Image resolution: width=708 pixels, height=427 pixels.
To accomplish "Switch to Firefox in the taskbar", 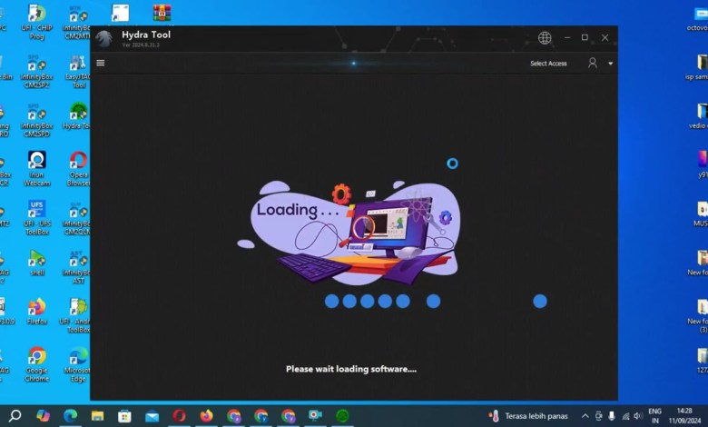I will click(x=206, y=415).
